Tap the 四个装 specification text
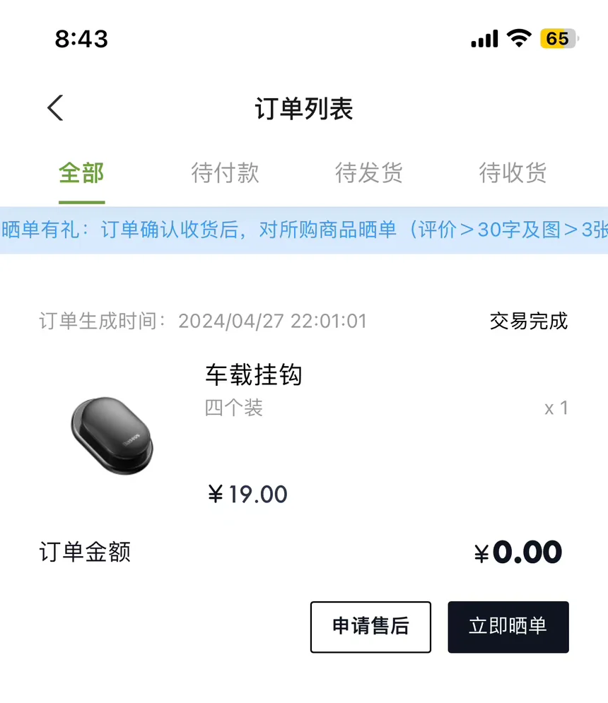The height and width of the screenshot is (703, 608). click(234, 408)
